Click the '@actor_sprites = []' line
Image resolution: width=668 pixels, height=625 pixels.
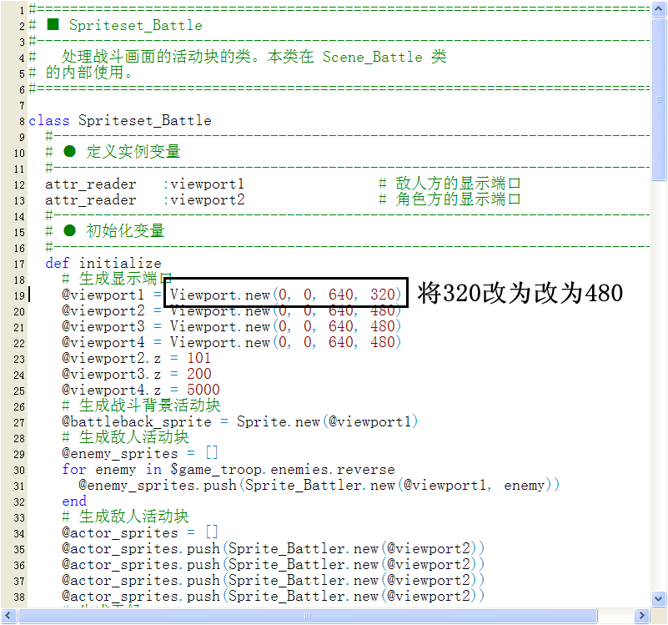(140, 532)
